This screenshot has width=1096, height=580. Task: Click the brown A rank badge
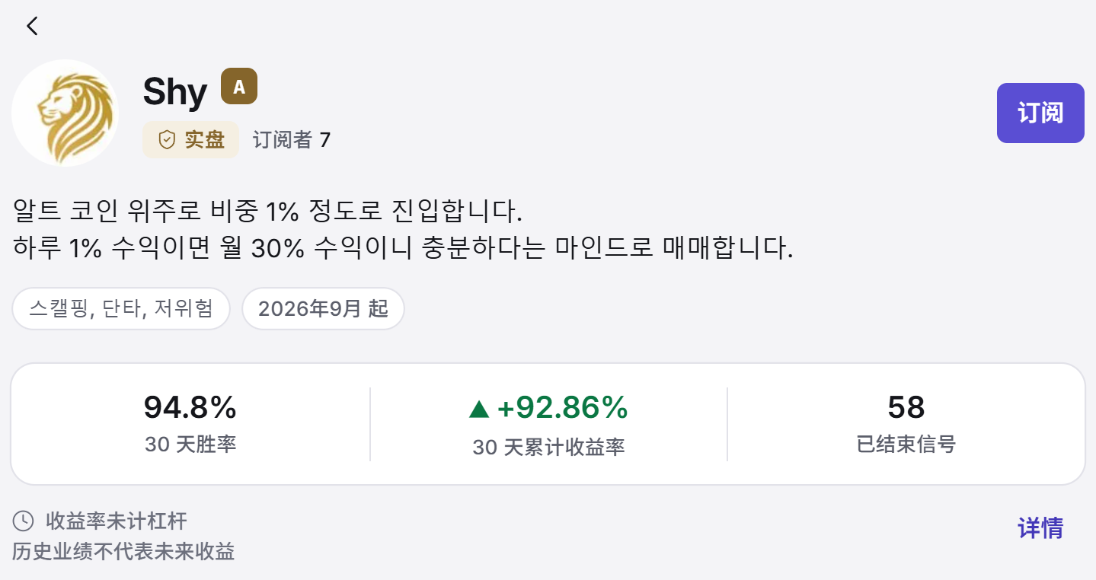(x=239, y=87)
